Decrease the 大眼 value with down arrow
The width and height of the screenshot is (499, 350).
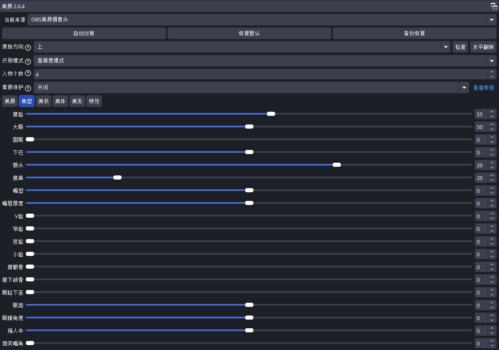(492, 129)
